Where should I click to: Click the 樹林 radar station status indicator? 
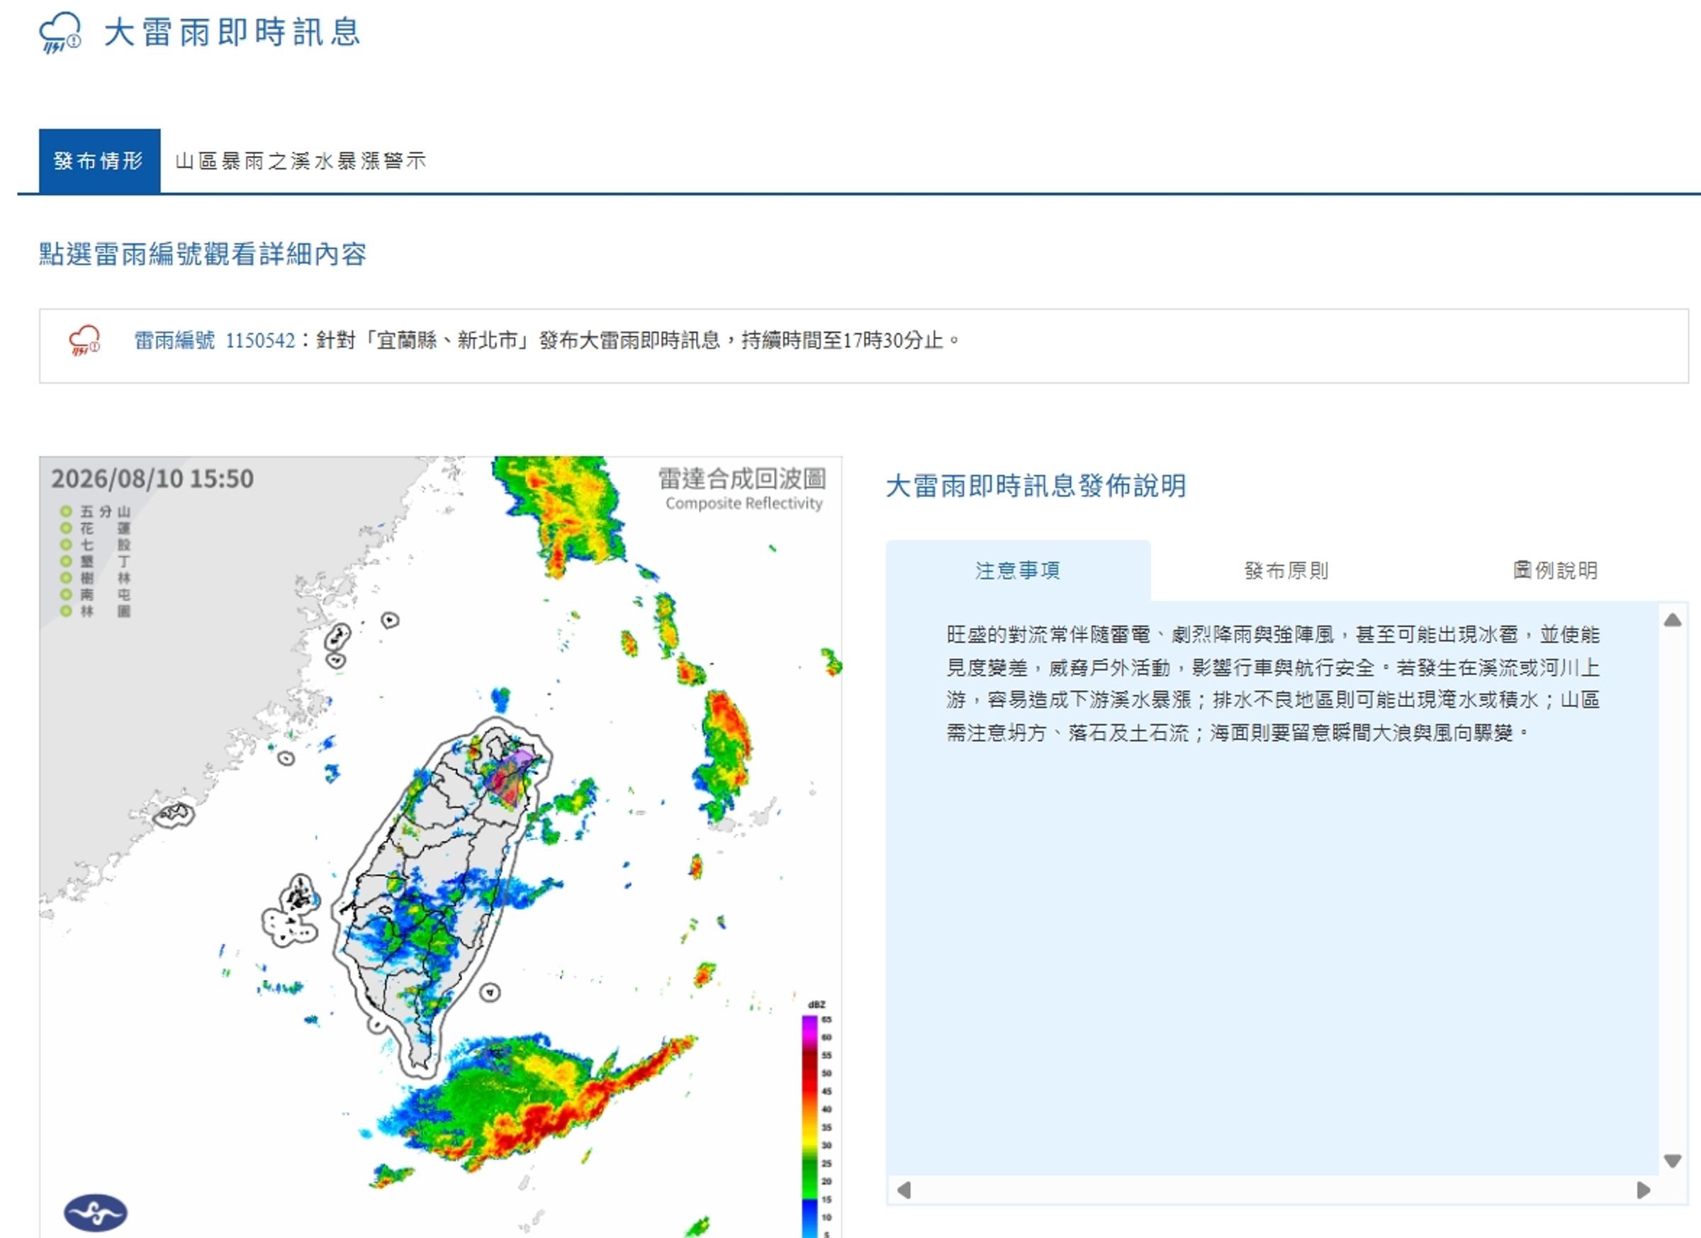click(66, 578)
